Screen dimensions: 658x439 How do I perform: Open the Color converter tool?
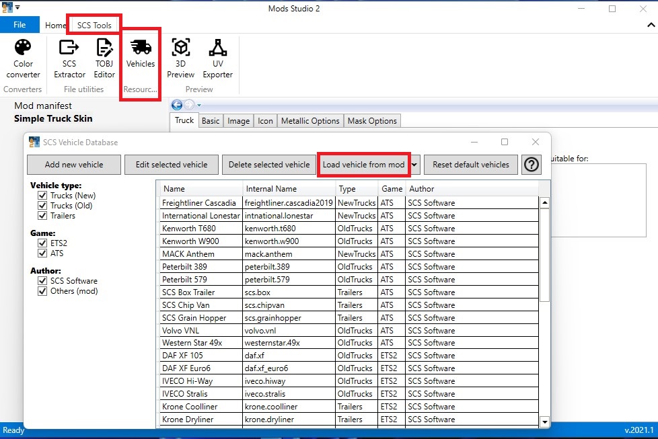click(x=23, y=58)
